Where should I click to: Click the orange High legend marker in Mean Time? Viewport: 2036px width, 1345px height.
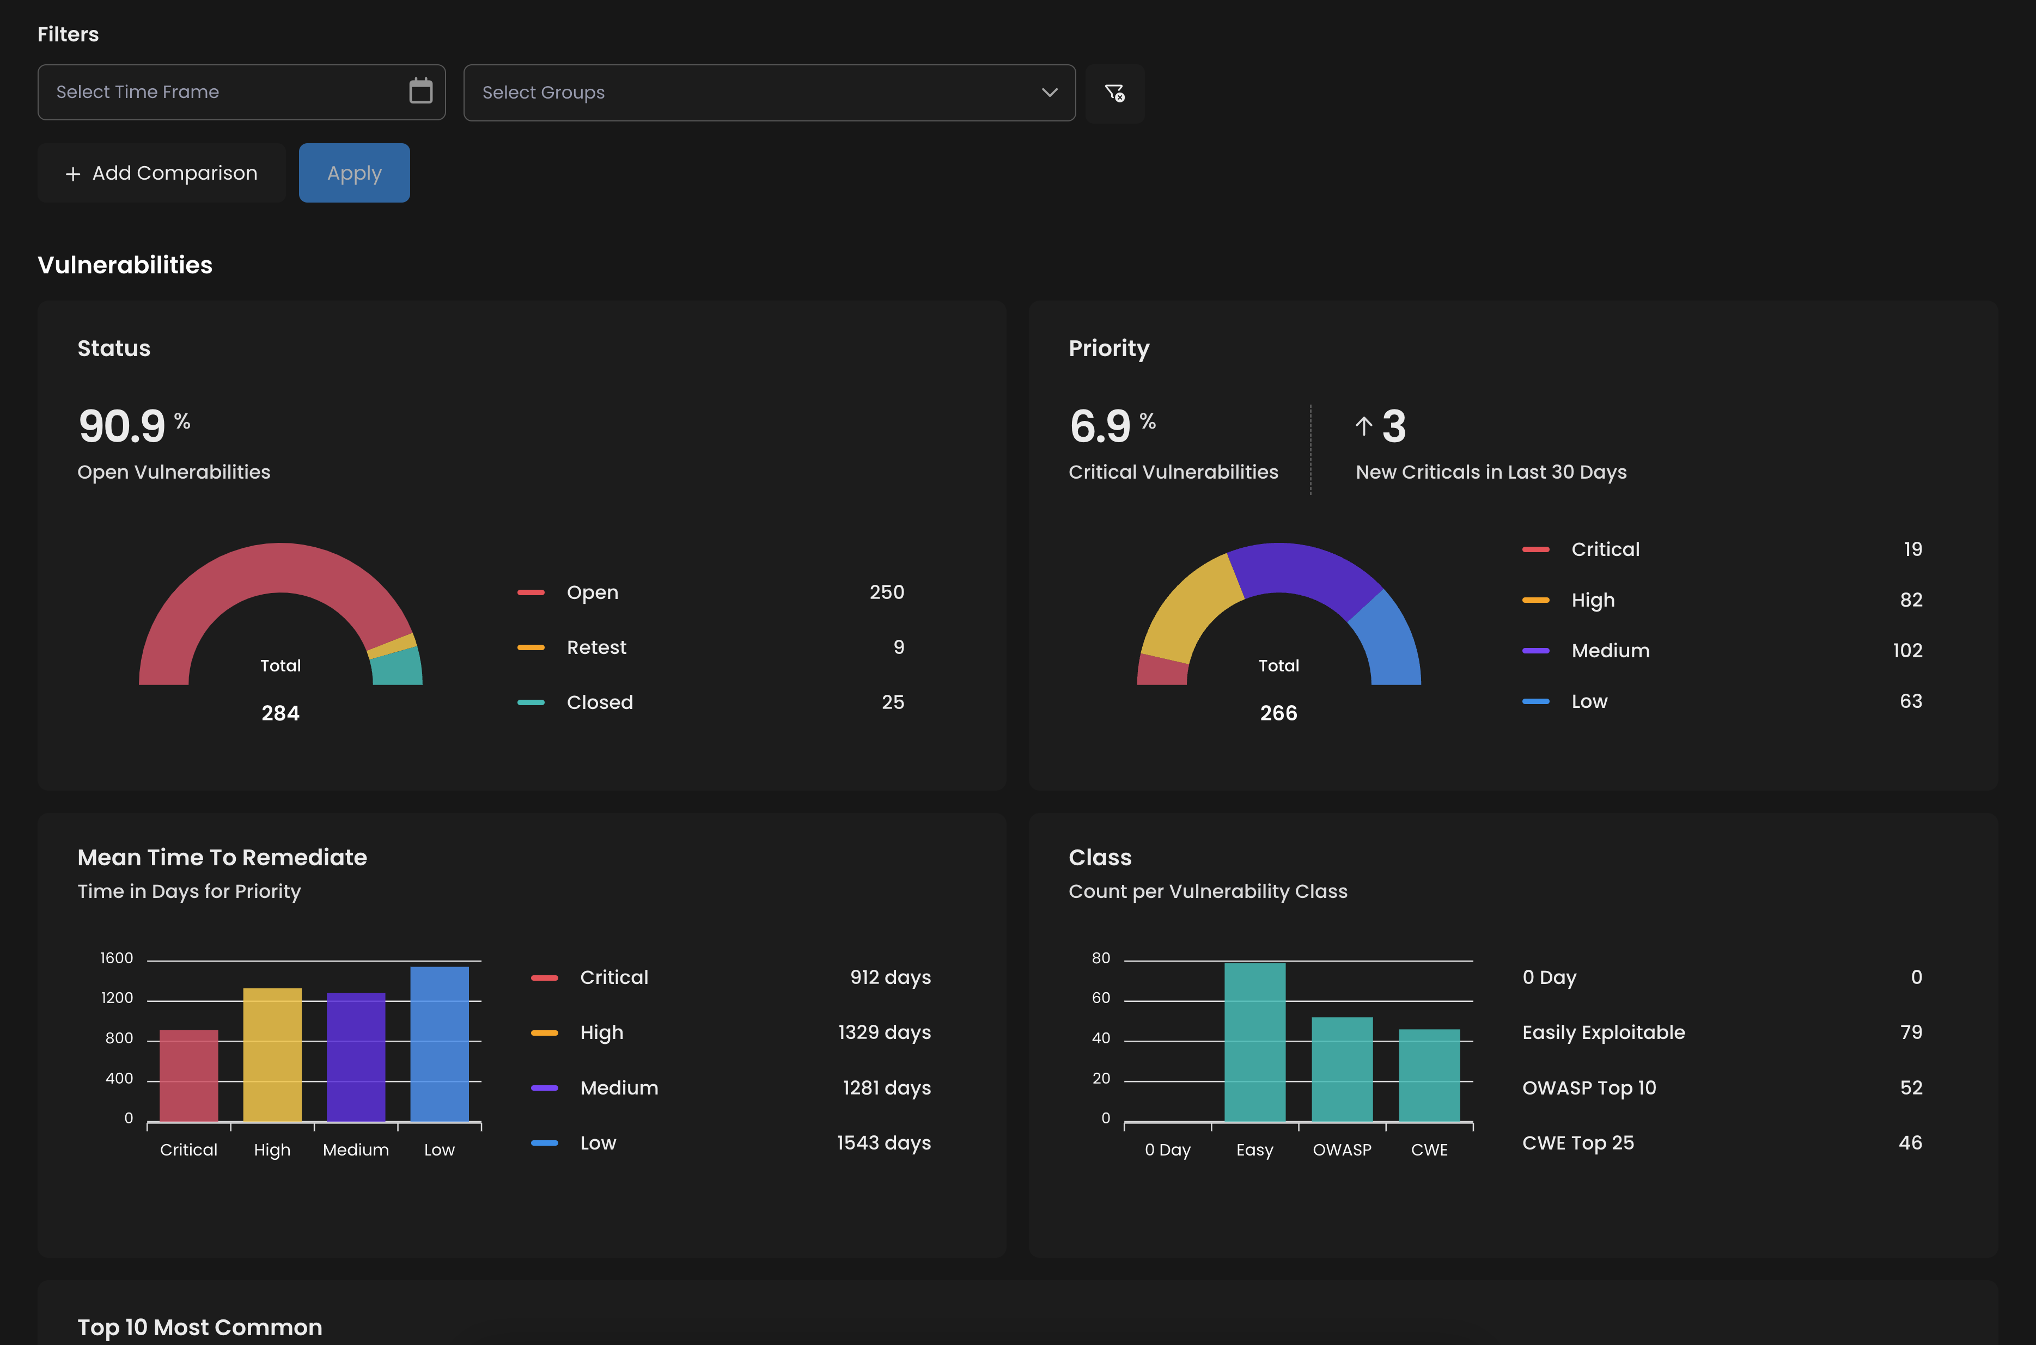tap(544, 1033)
